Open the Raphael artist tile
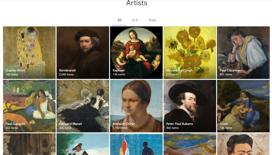 136,52
